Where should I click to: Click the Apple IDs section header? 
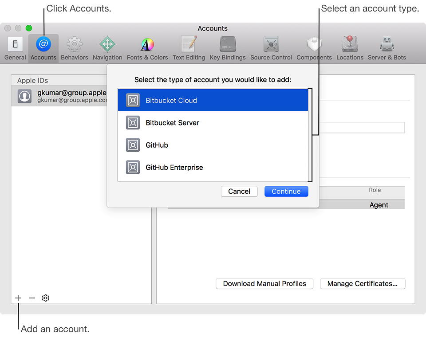pos(32,80)
